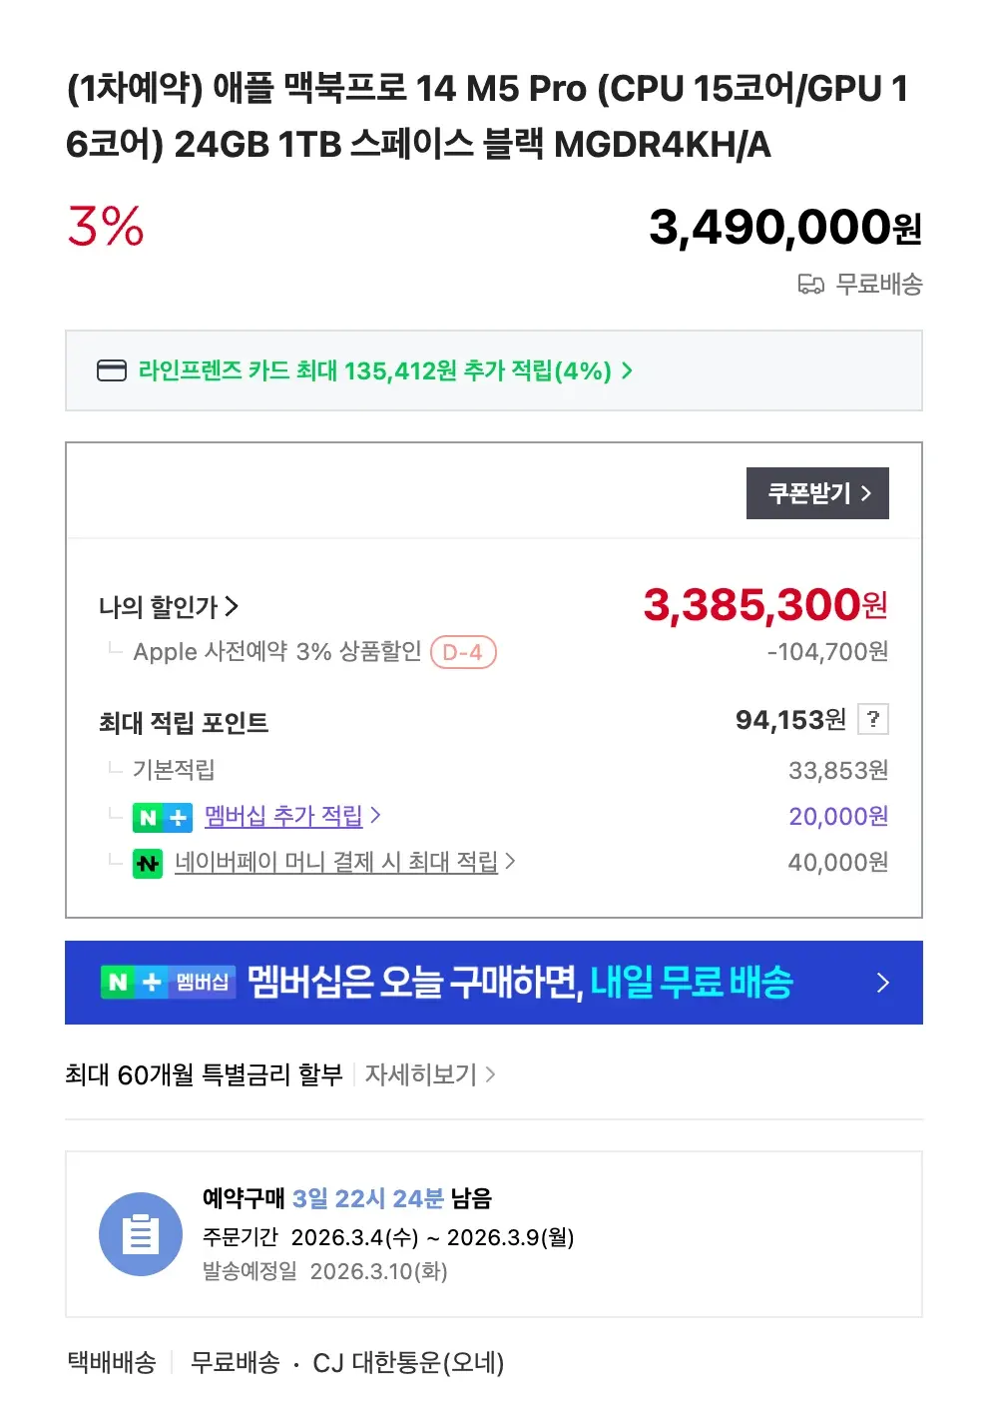This screenshot has height=1406, width=996.
Task: Click the arrow on blue membership banner
Action: (x=882, y=983)
